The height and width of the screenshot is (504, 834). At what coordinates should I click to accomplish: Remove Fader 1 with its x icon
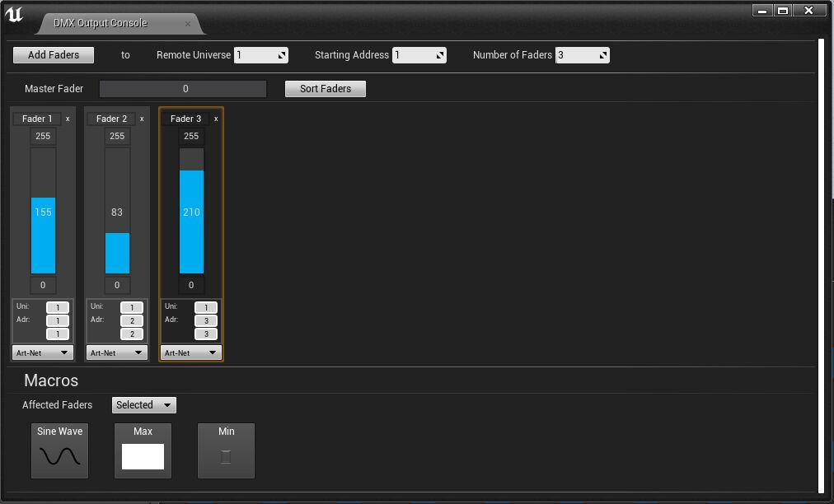[x=68, y=119]
